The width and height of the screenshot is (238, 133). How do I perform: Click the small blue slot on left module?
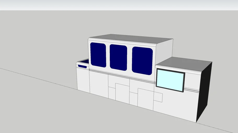pos(82,66)
